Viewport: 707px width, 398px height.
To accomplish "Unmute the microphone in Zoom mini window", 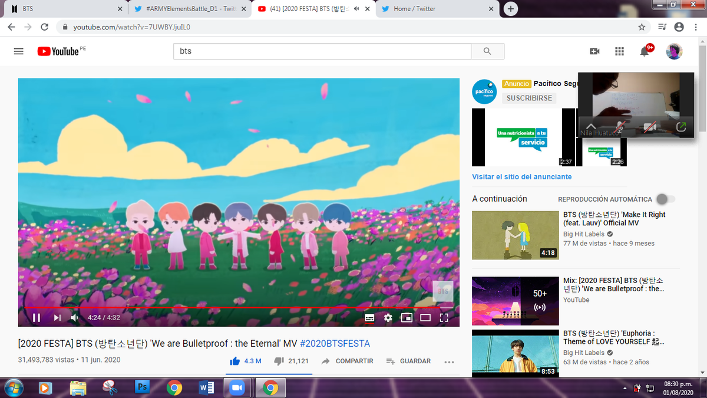I will pos(620,127).
